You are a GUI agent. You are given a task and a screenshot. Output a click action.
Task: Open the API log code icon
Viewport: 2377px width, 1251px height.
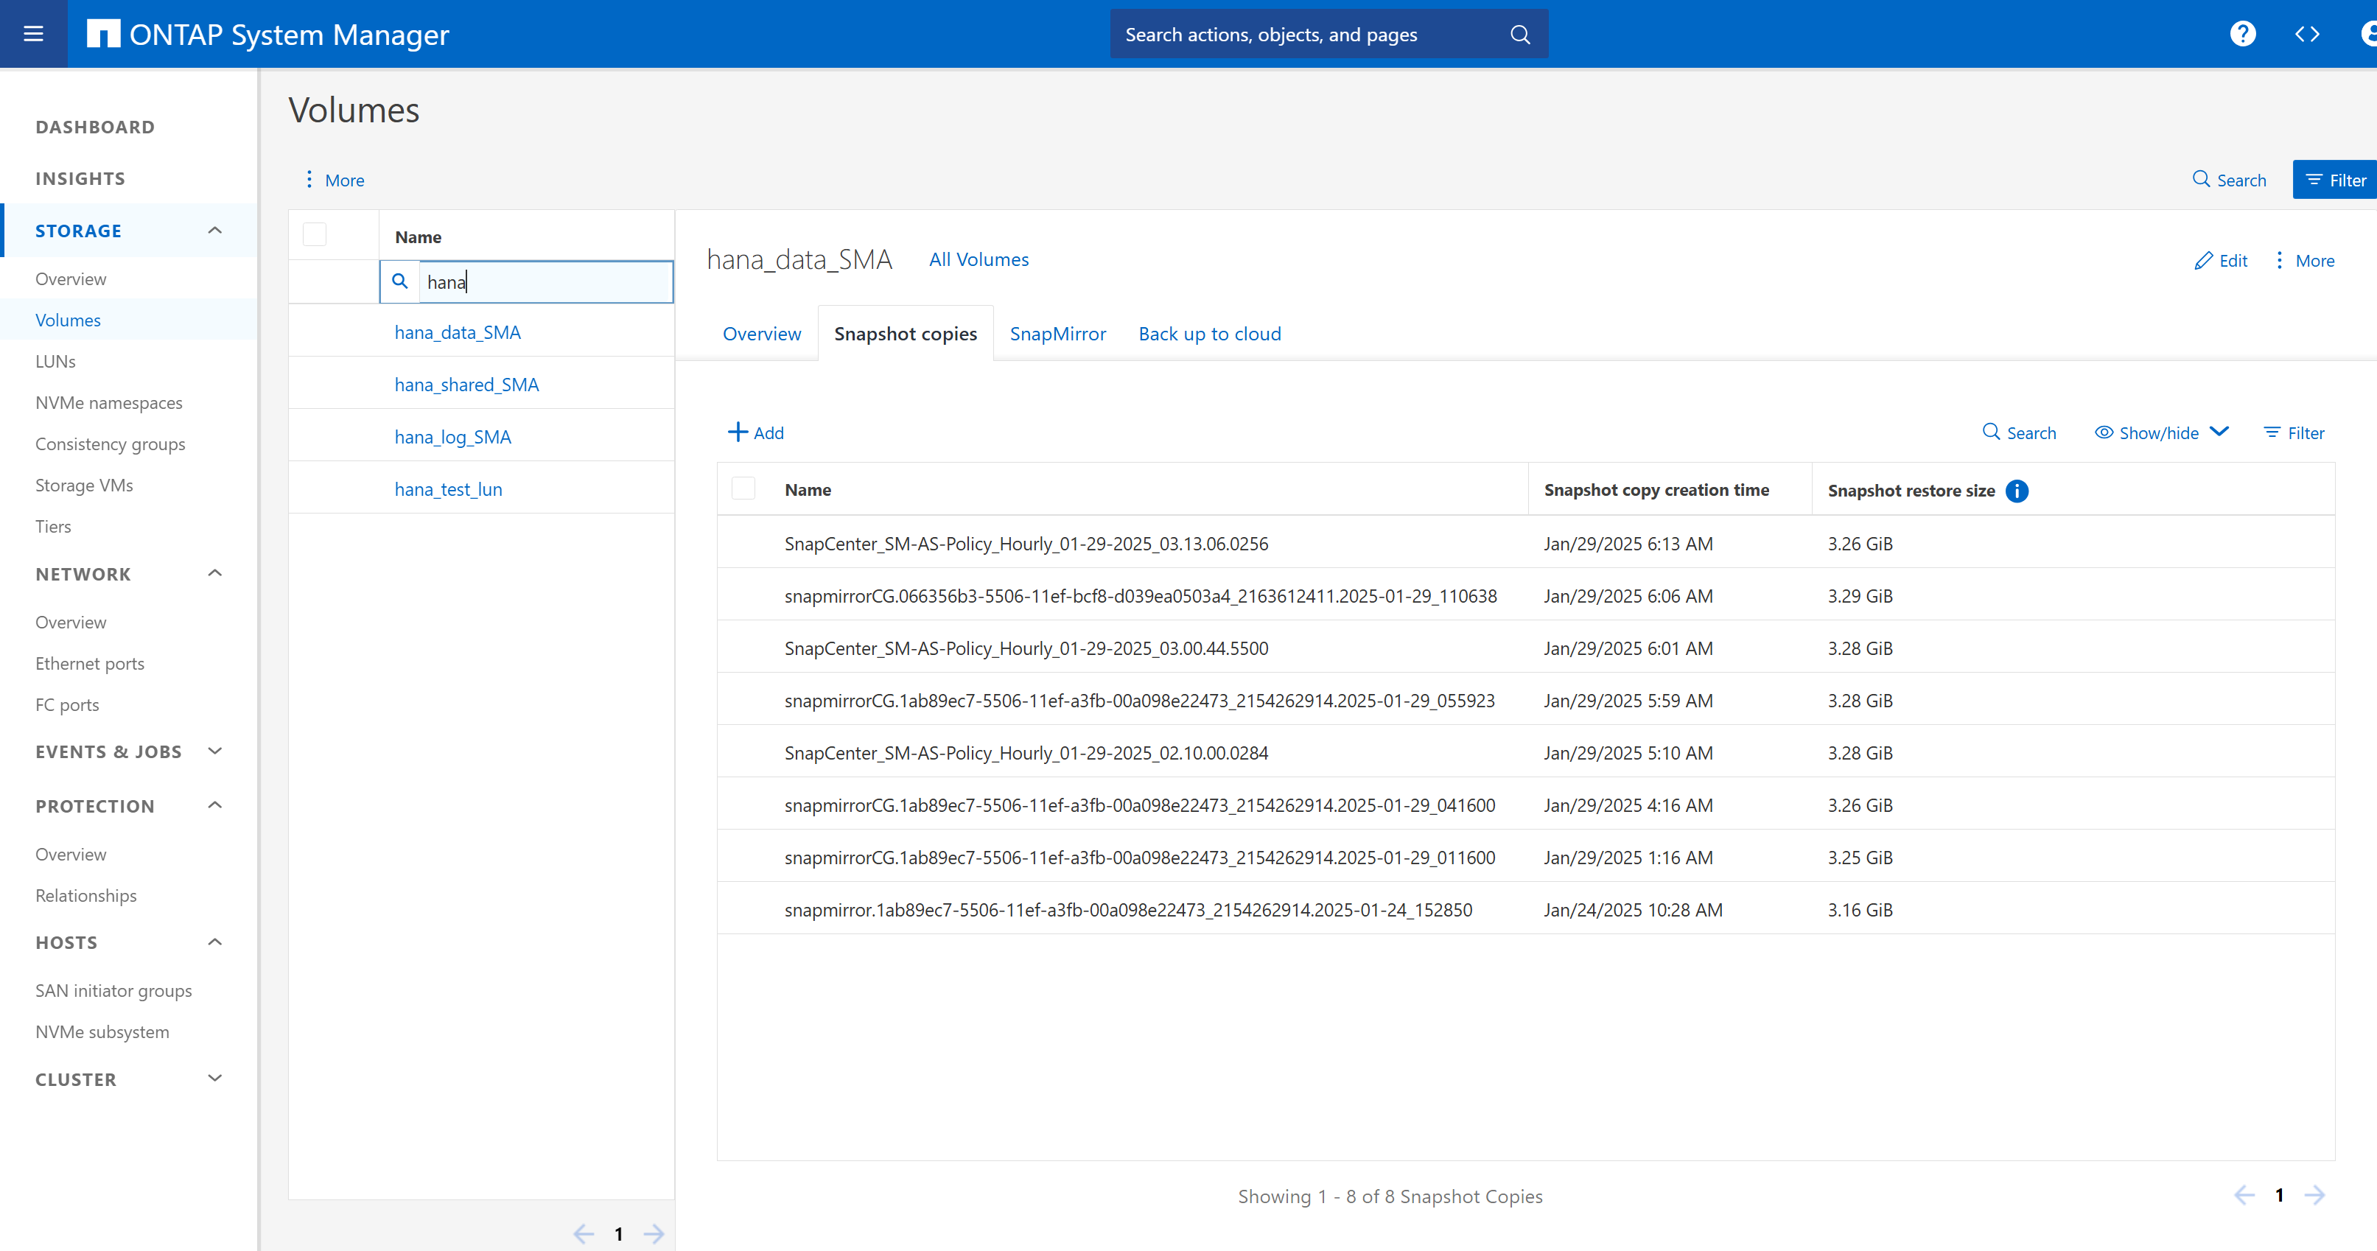(x=2307, y=34)
